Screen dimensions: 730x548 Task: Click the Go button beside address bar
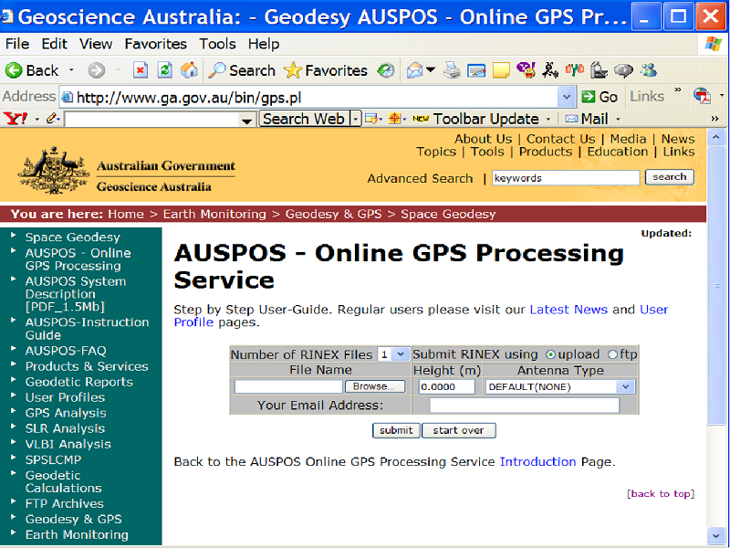click(x=600, y=97)
